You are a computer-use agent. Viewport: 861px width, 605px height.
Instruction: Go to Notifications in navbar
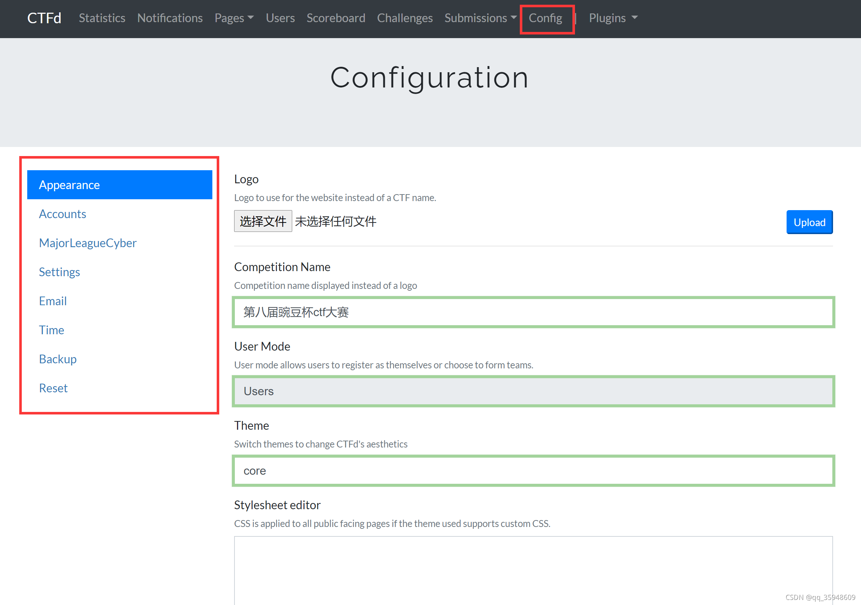click(x=170, y=18)
